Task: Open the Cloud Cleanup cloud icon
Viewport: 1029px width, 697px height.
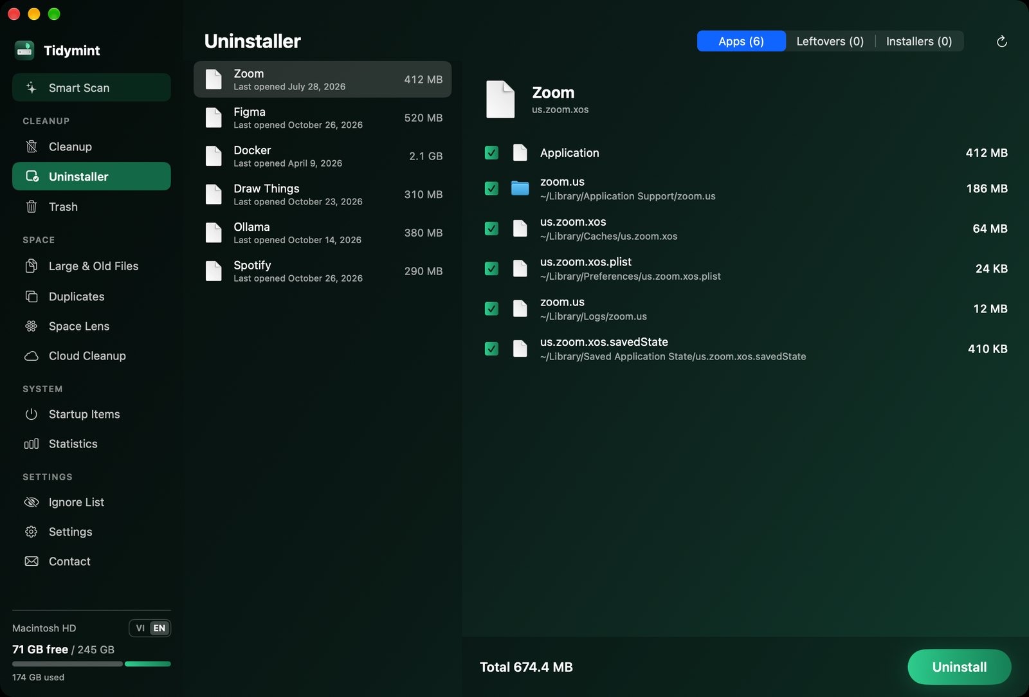Action: tap(31, 356)
